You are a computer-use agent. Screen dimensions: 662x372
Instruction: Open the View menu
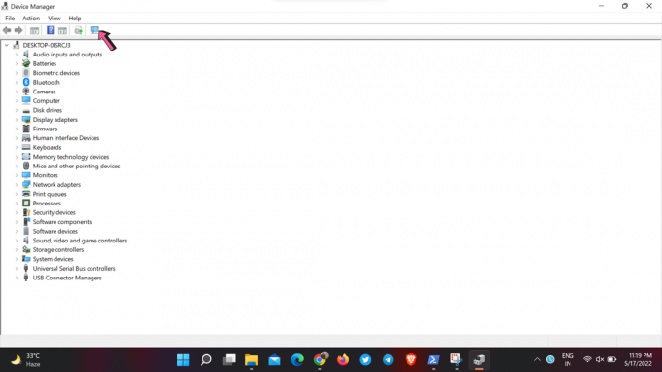[x=55, y=19]
